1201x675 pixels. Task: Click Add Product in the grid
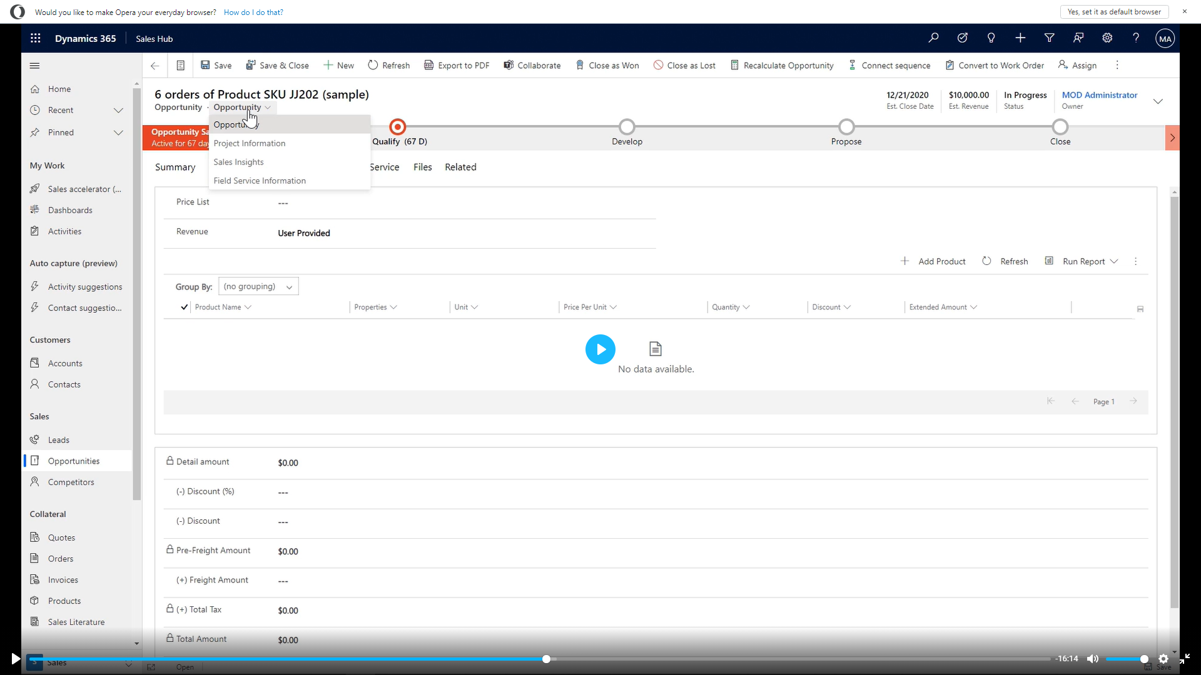click(933, 261)
